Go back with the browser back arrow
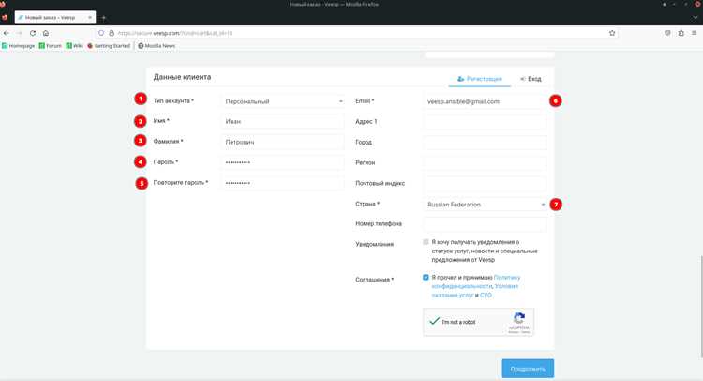The image size is (703, 381). tap(7, 33)
